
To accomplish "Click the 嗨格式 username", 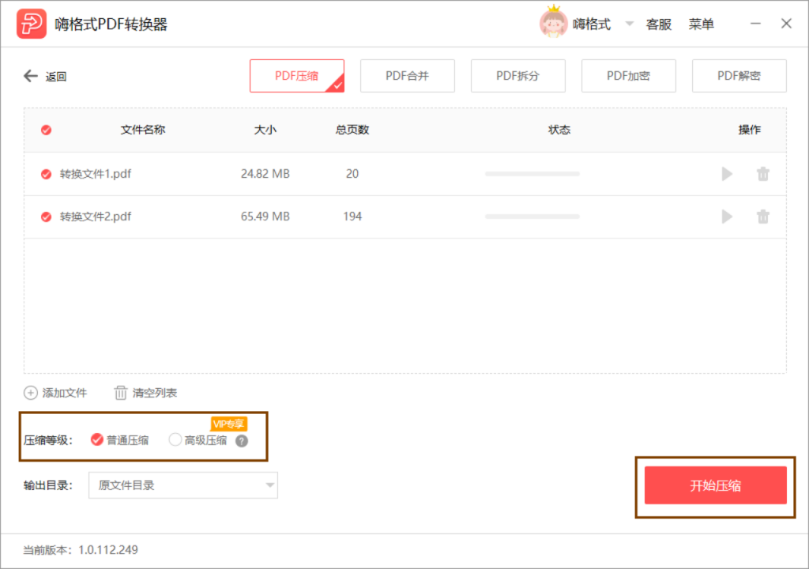I will coord(592,24).
